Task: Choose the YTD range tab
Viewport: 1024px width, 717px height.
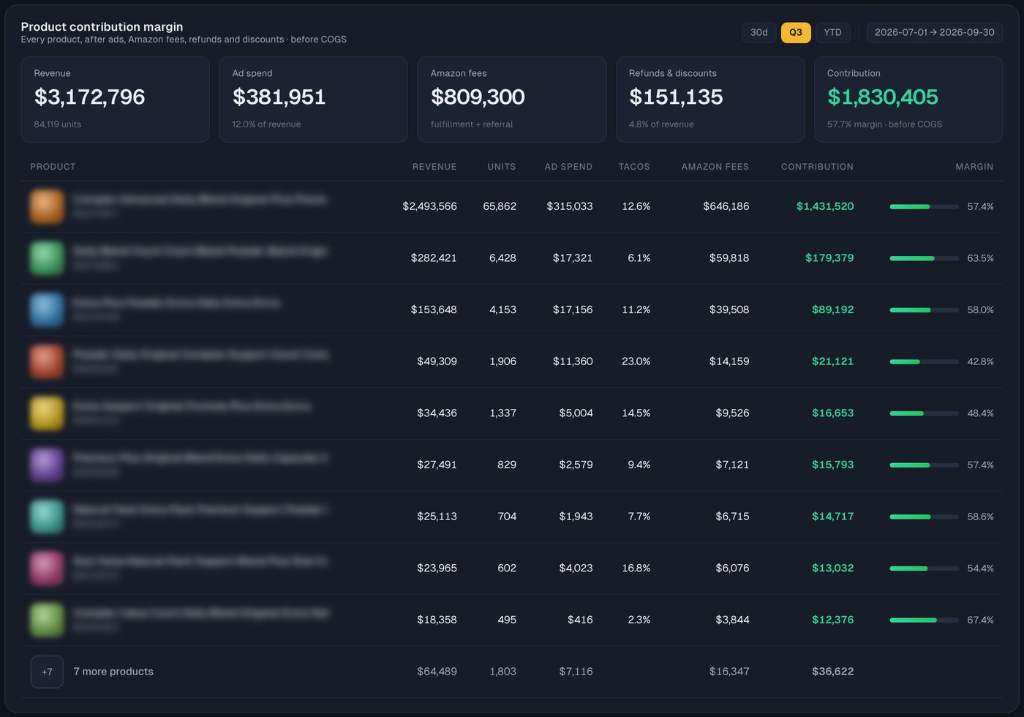Action: tap(832, 32)
